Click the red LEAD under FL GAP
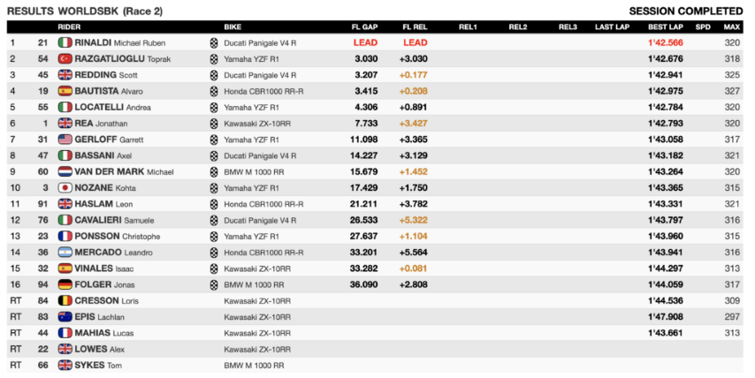 (x=365, y=42)
